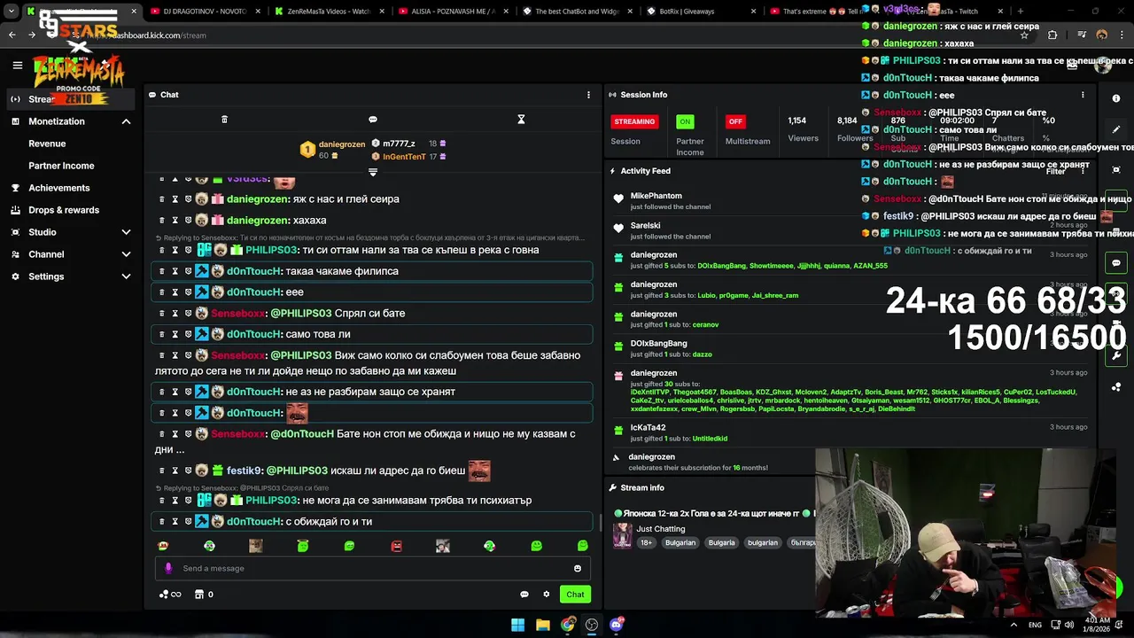Click the IcKaTa42 activity entry
This screenshot has height=638, width=1134.
(x=648, y=428)
